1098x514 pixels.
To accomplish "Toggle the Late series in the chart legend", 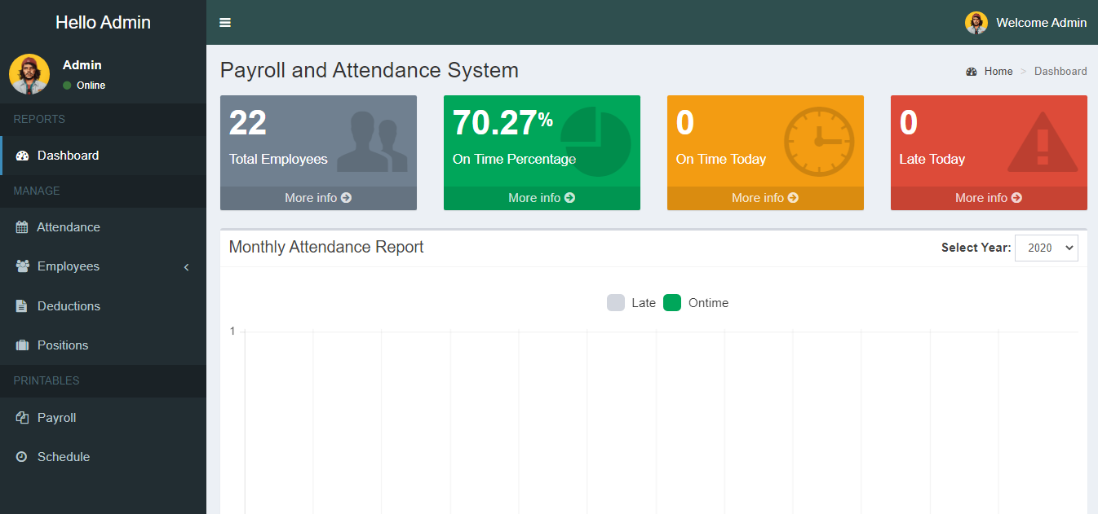I will coord(633,302).
